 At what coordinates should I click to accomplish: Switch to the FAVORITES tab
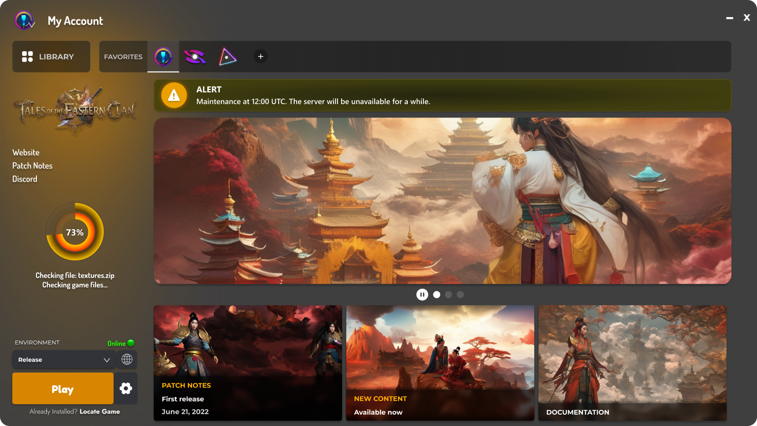coord(123,56)
